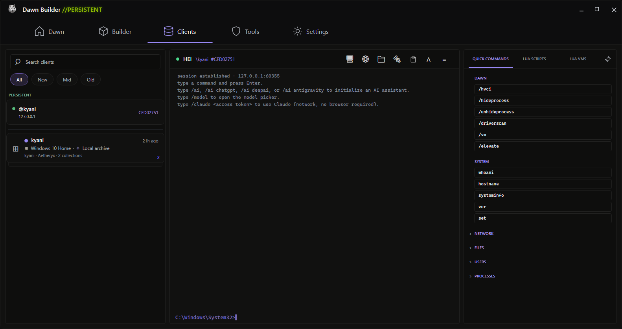
Task: Click the search magnifier icon
Action: click(18, 62)
